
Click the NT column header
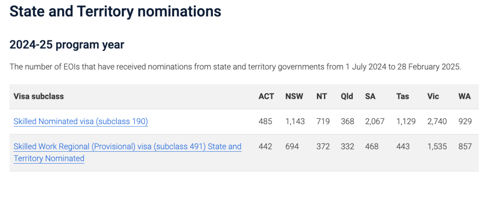pyautogui.click(x=321, y=96)
